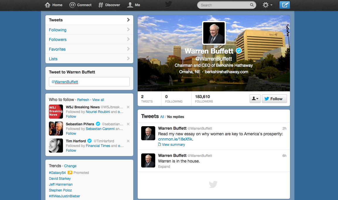Switch tweets filter to All

[162, 117]
